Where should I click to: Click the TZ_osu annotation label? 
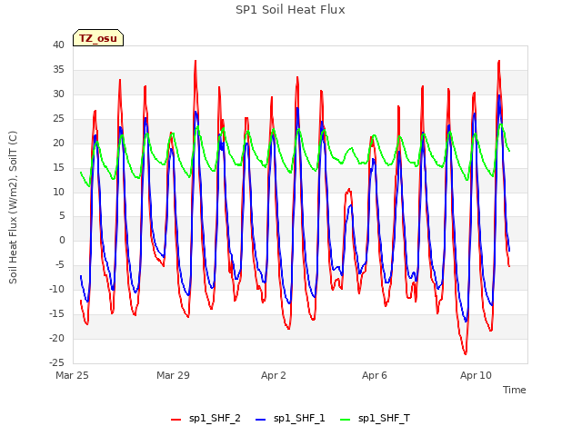[98, 38]
